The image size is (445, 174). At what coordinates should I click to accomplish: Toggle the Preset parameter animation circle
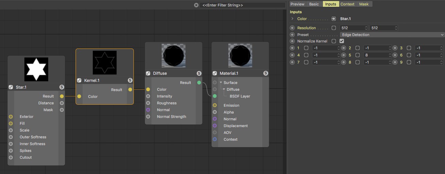tap(292, 35)
